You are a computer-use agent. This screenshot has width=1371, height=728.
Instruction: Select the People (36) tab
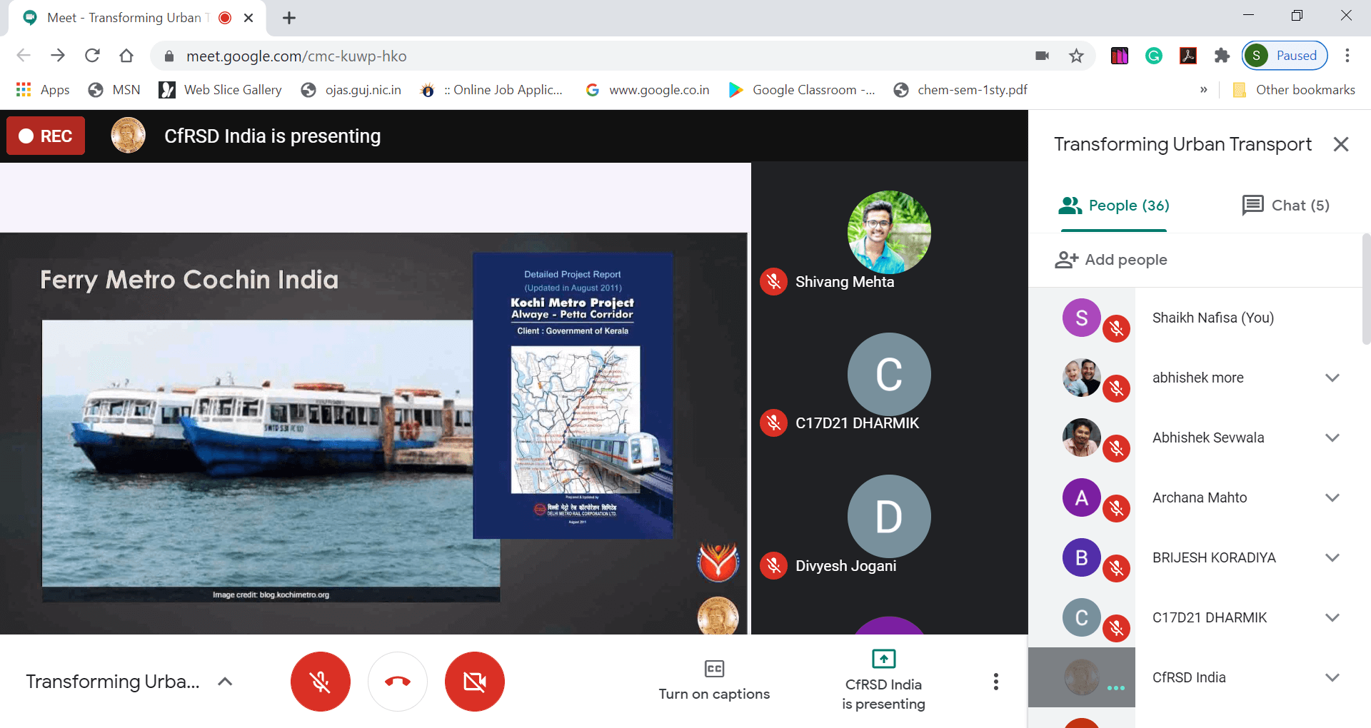pos(1114,206)
